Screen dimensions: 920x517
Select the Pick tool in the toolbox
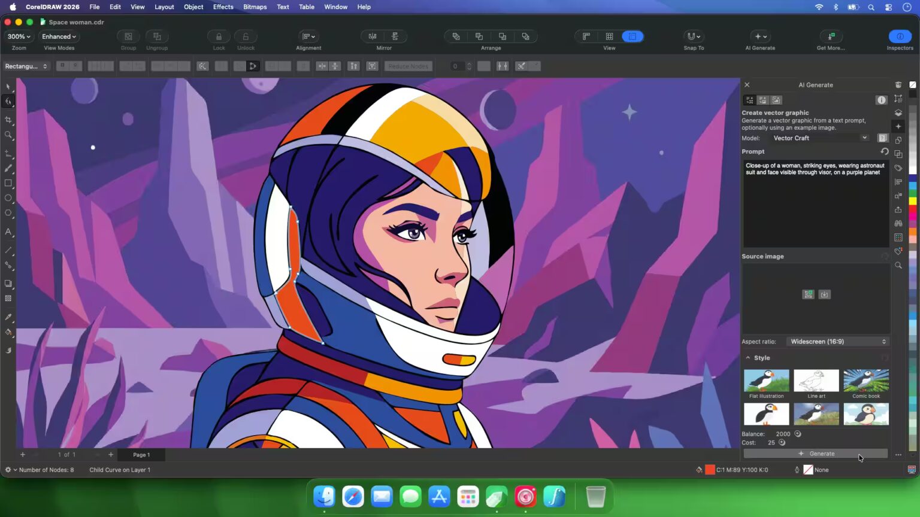(x=8, y=87)
